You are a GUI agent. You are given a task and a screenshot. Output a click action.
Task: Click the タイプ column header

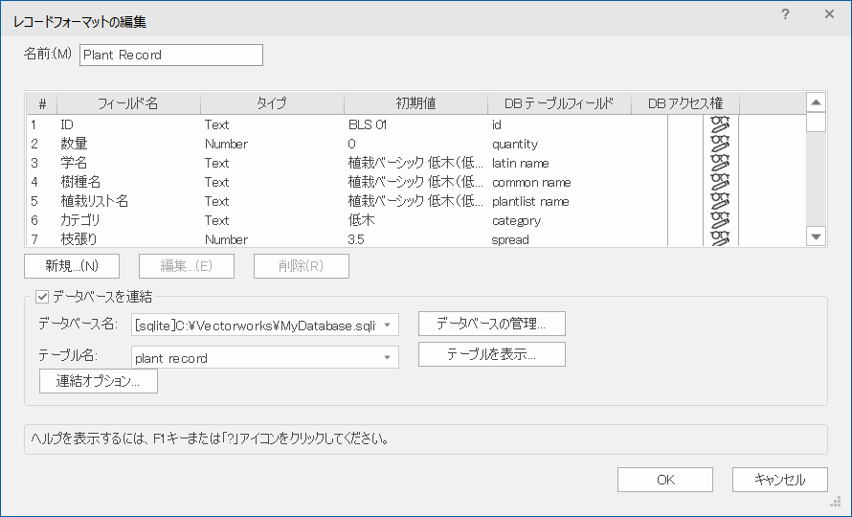(x=272, y=103)
